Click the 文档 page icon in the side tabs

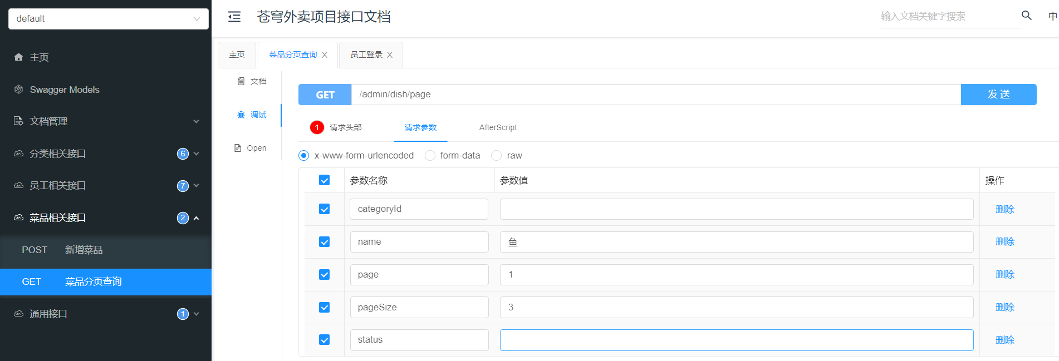(x=241, y=81)
